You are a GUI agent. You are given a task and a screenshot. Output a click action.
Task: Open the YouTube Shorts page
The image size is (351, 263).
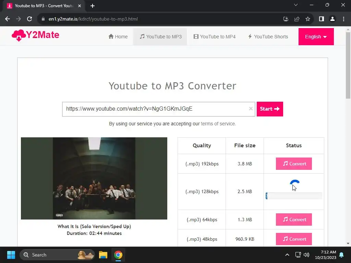pyautogui.click(x=268, y=37)
